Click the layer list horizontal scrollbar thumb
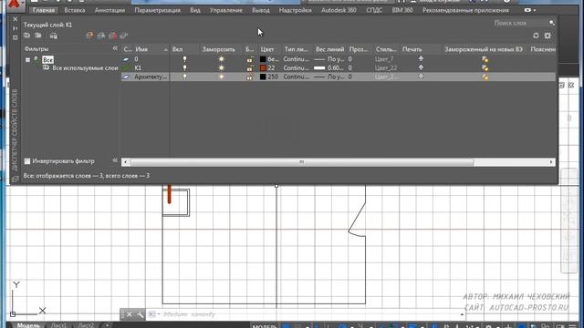Viewport: 584px width, 328px height. (x=302, y=162)
